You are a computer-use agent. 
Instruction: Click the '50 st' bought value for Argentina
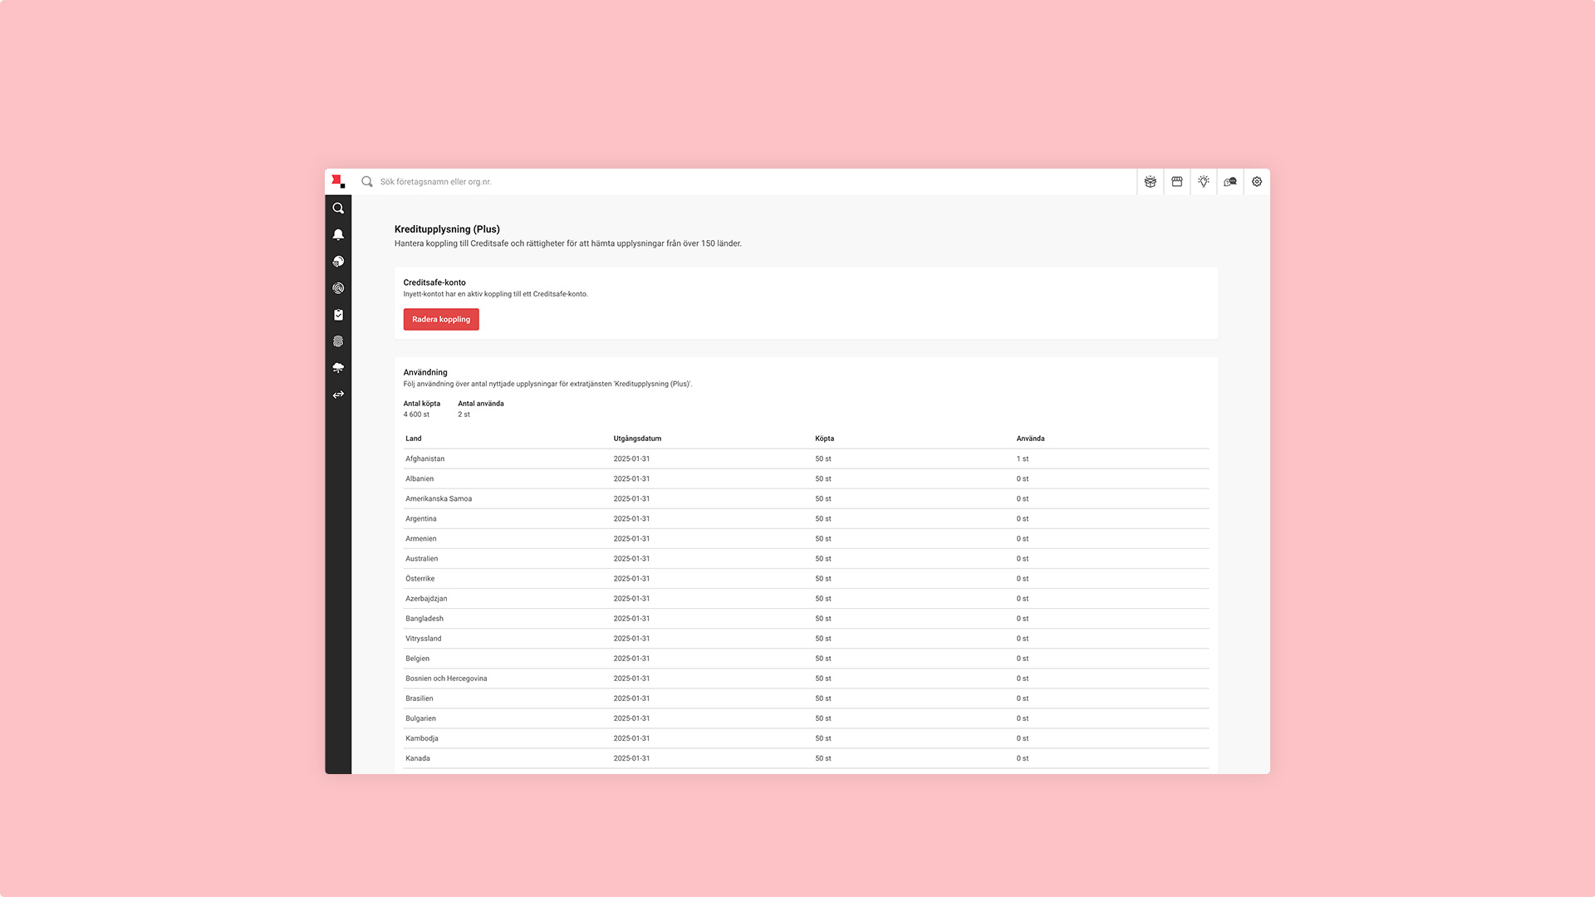click(x=823, y=519)
